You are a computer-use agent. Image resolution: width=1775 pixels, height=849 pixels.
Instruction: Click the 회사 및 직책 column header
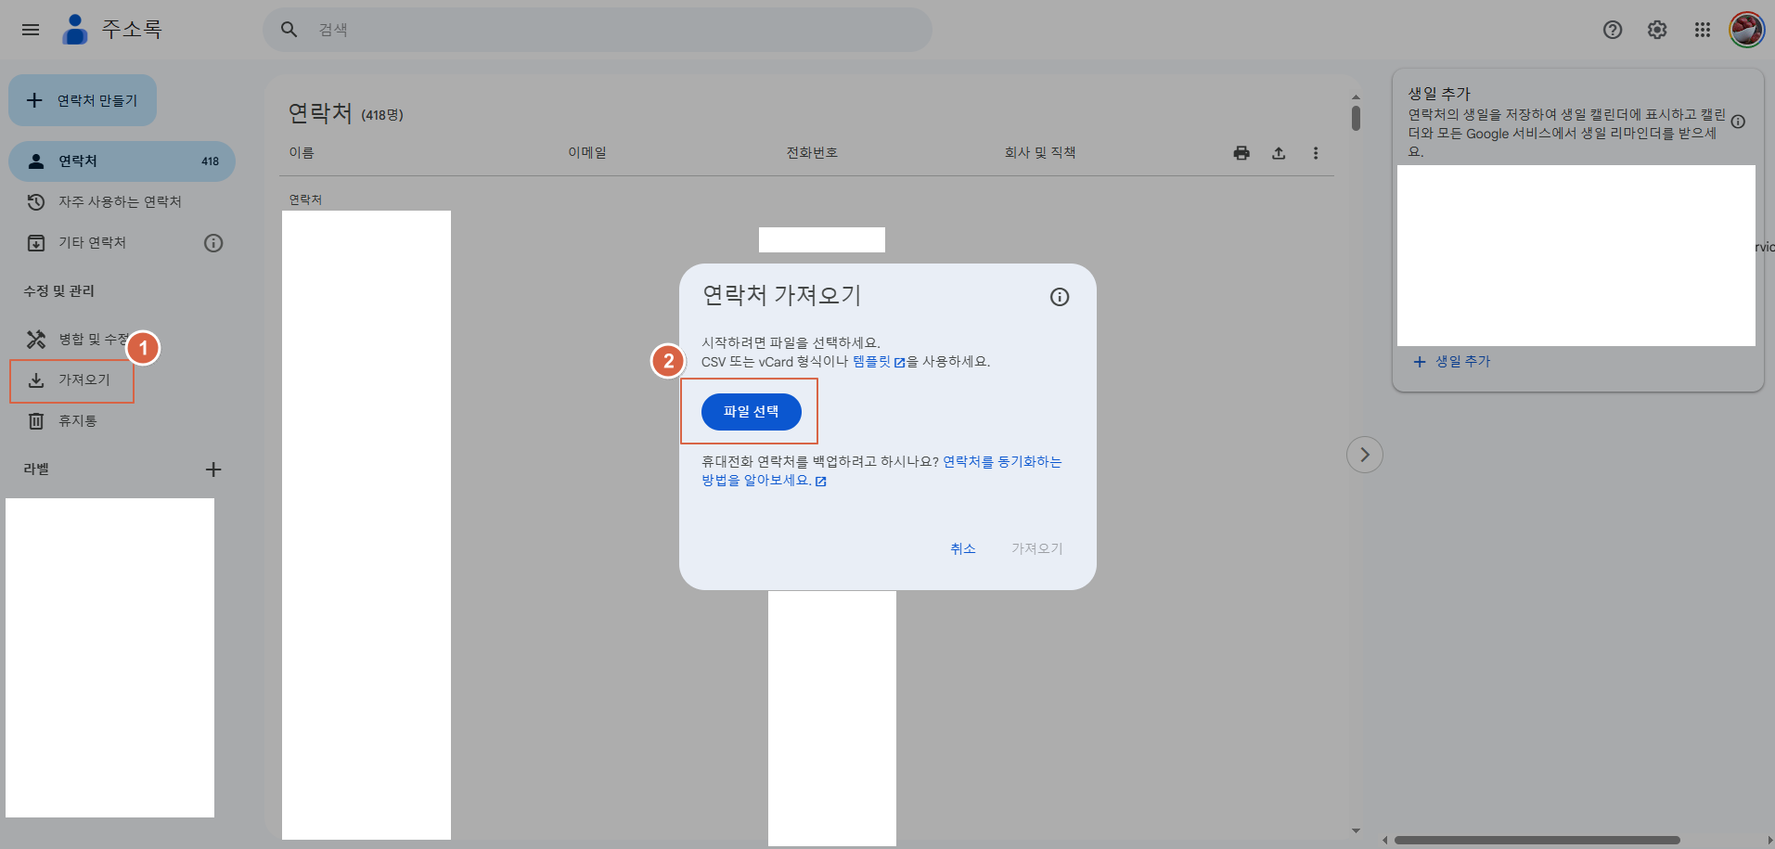coord(1040,153)
